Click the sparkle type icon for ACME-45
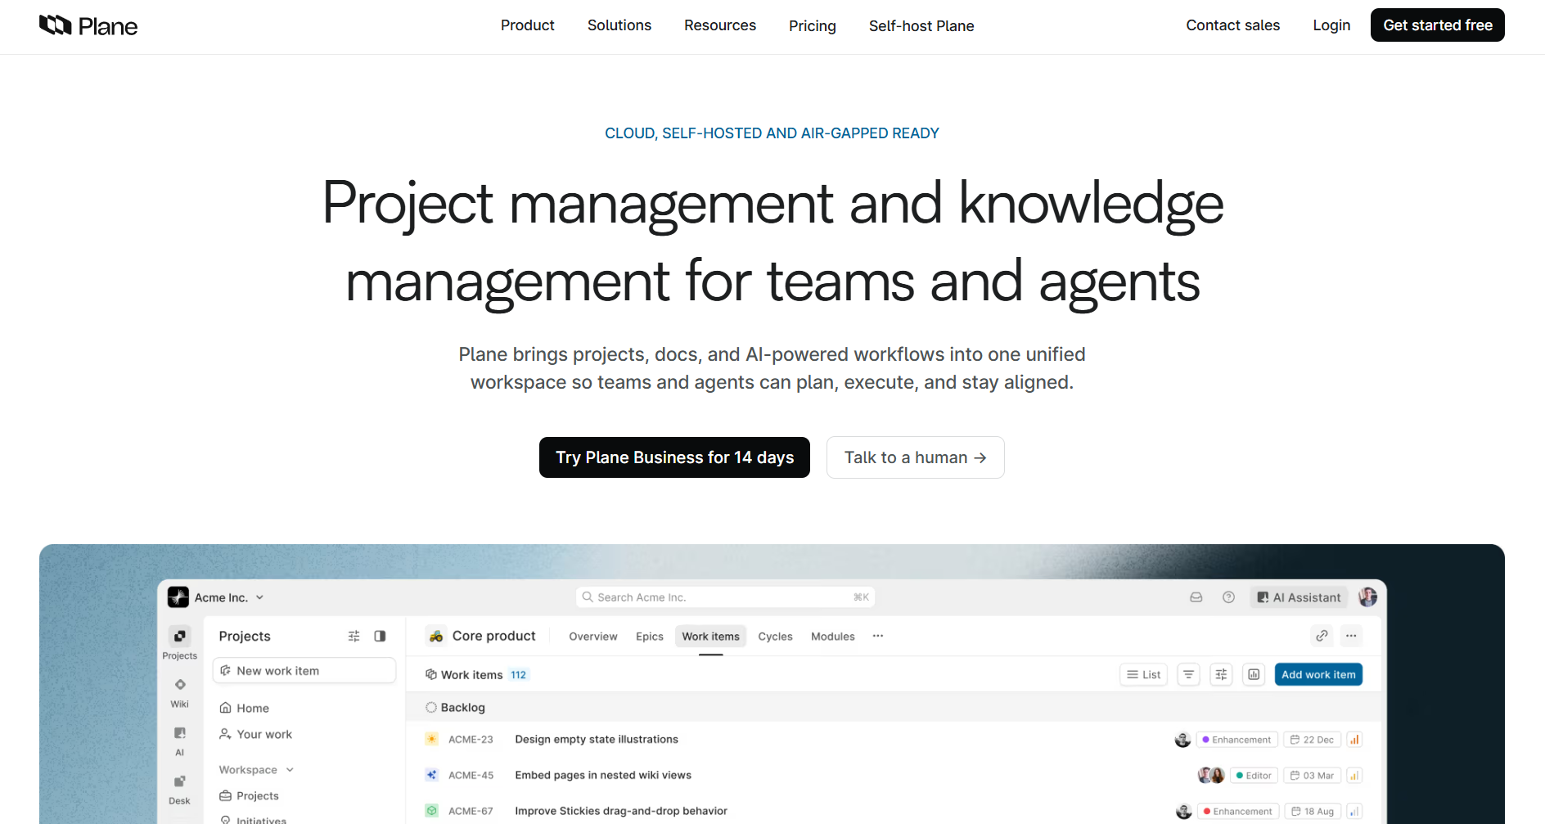 click(432, 775)
